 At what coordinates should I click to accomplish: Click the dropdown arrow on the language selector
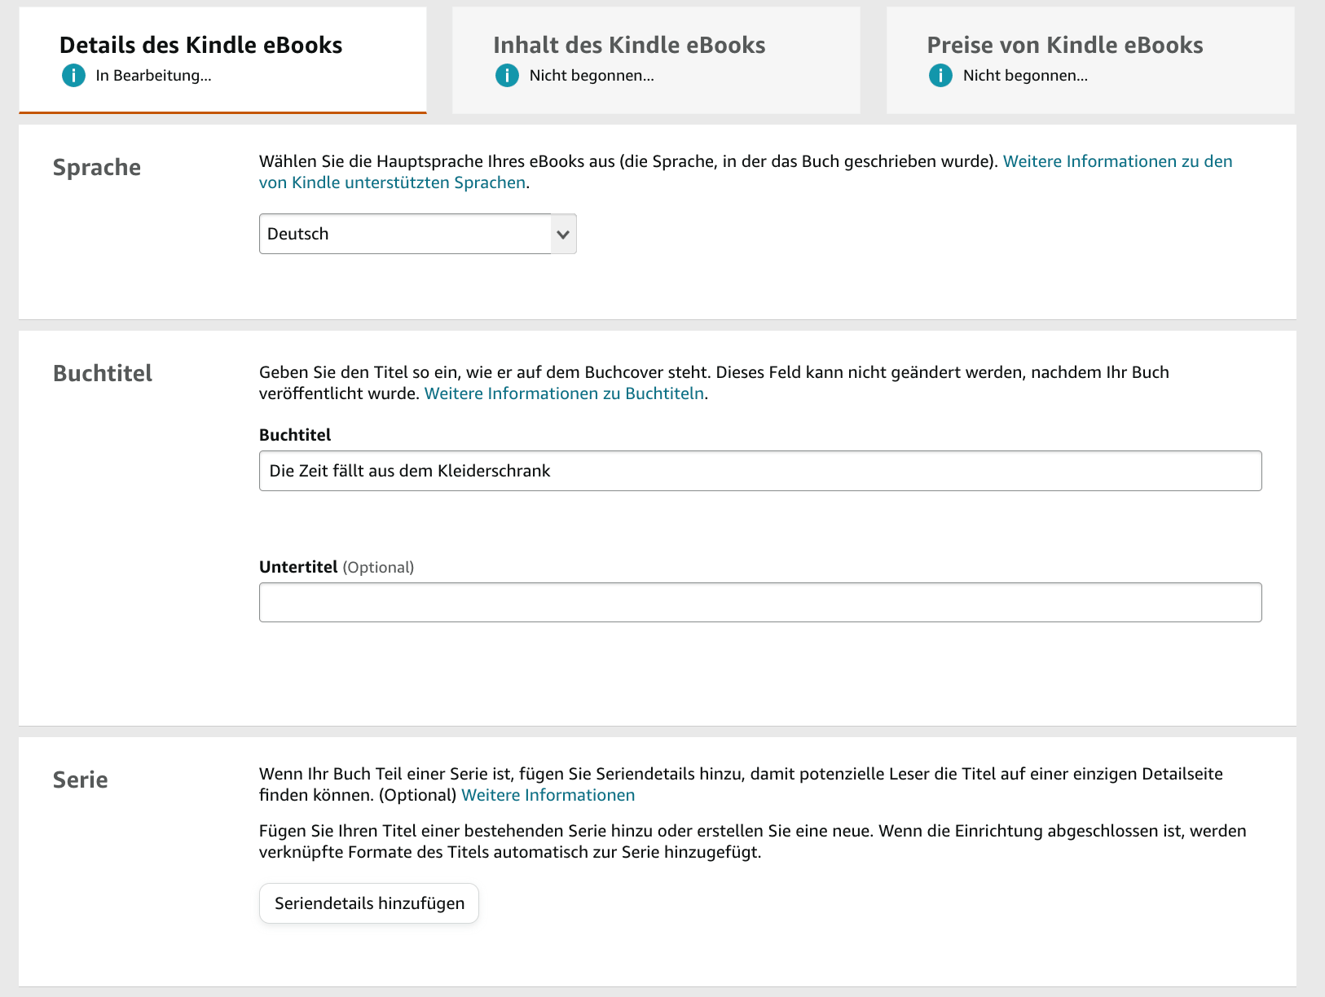(562, 234)
